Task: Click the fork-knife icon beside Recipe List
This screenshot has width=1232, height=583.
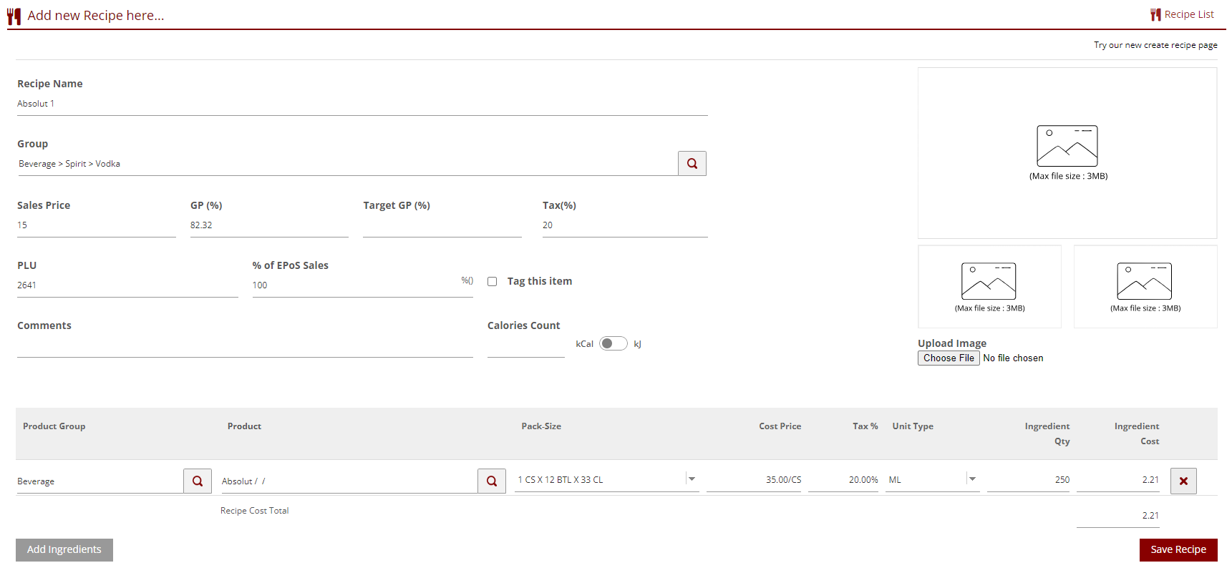Action: [1155, 14]
